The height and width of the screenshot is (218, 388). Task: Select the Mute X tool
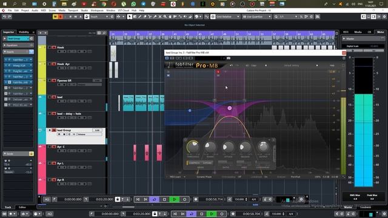click(160, 16)
